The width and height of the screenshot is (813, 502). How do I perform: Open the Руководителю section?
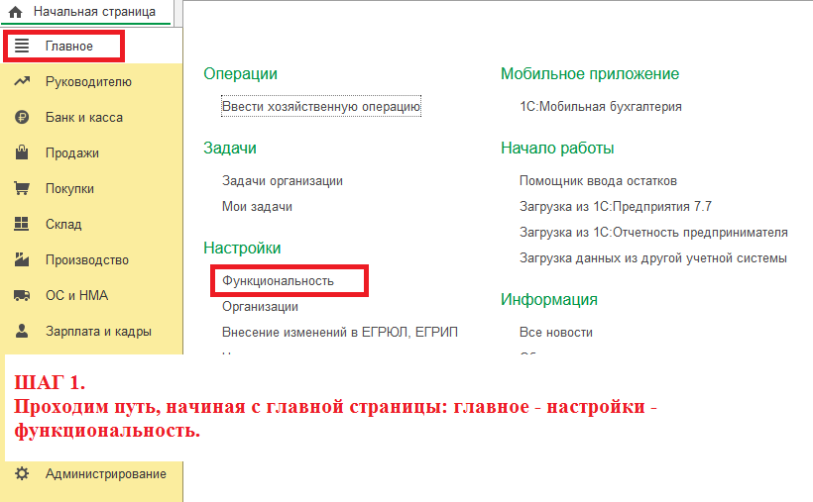click(x=92, y=82)
